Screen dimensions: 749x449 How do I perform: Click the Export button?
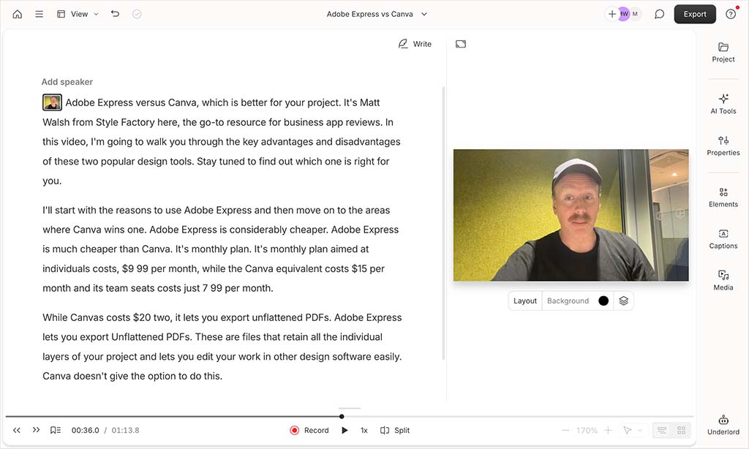[695, 14]
